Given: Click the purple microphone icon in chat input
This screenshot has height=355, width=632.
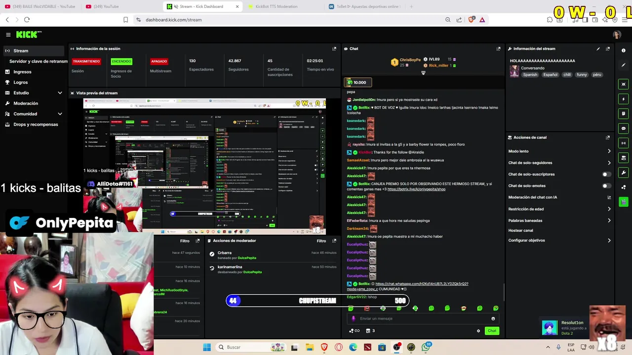Looking at the screenshot, I should [x=354, y=319].
